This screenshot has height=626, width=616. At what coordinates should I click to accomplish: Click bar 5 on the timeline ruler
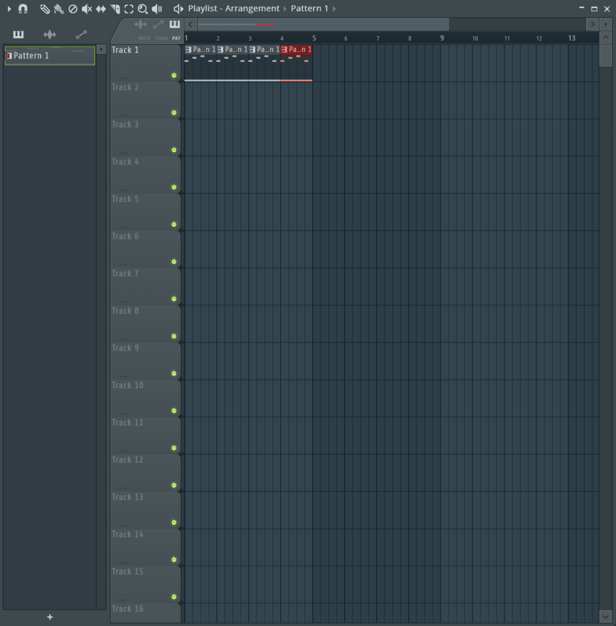[314, 38]
